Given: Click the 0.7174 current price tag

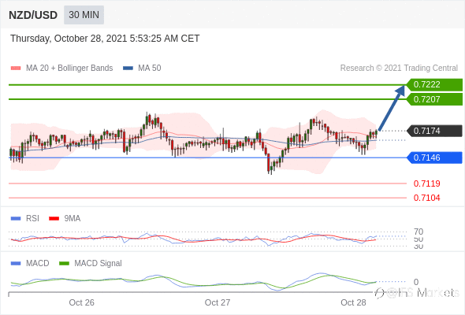Looking at the screenshot, I should click(x=434, y=131).
